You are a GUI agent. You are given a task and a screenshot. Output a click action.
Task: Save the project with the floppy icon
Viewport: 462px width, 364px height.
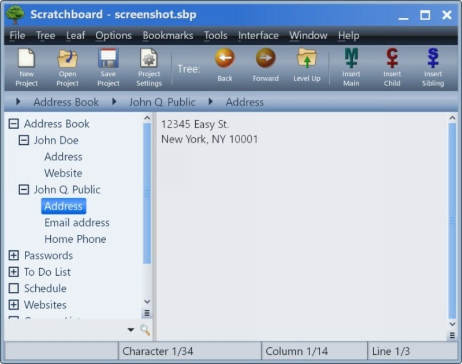coord(108,59)
